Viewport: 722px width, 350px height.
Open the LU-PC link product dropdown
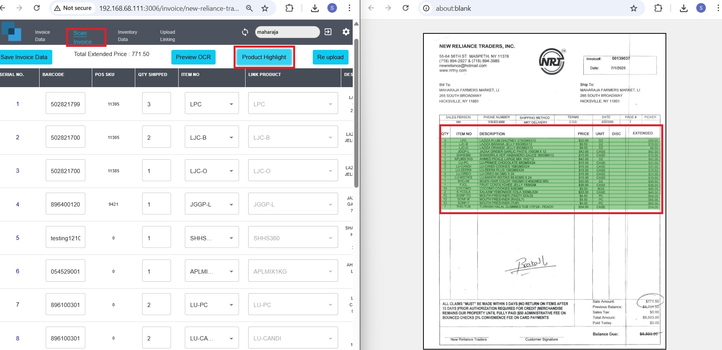pos(293,304)
